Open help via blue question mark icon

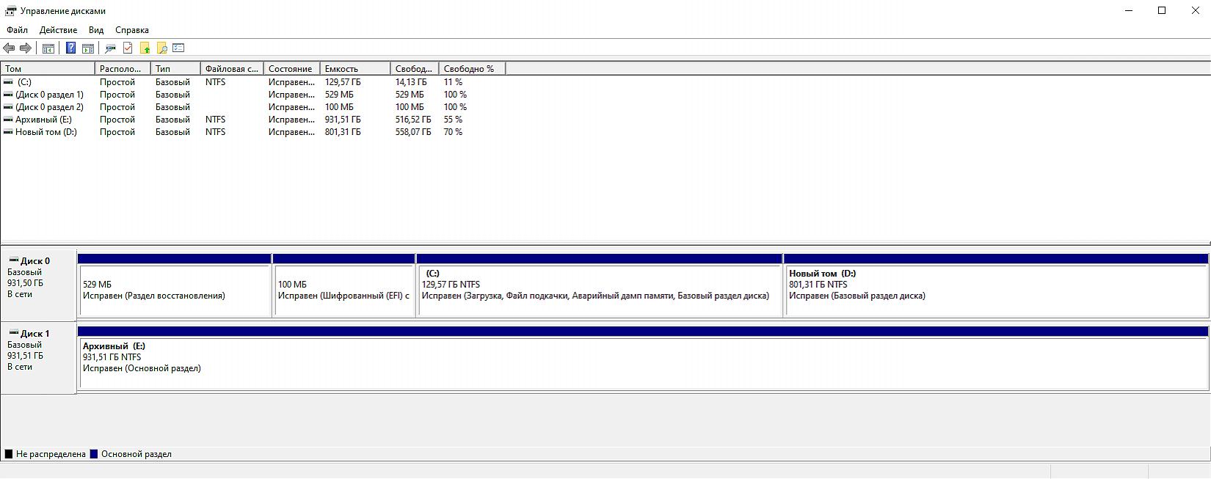click(x=70, y=48)
